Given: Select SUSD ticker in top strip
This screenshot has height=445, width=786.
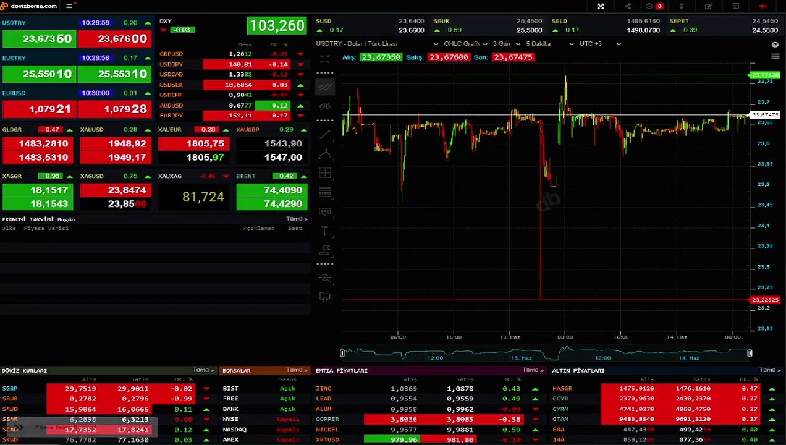Looking at the screenshot, I should pos(370,25).
